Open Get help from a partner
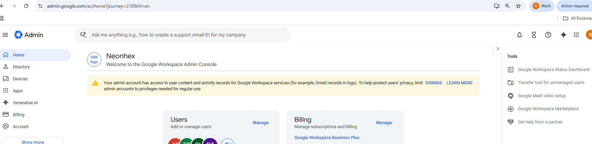 (x=540, y=122)
